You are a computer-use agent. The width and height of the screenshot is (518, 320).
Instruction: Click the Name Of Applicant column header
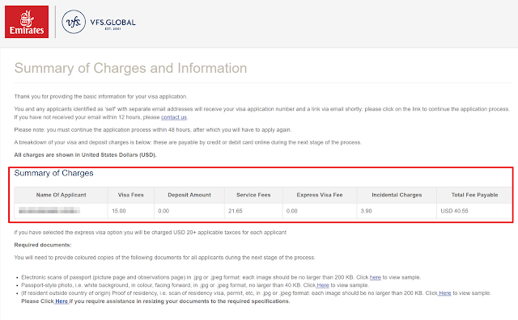[x=62, y=195]
